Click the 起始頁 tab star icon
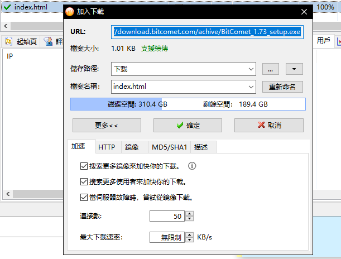341x259 pixels. [x=9, y=41]
